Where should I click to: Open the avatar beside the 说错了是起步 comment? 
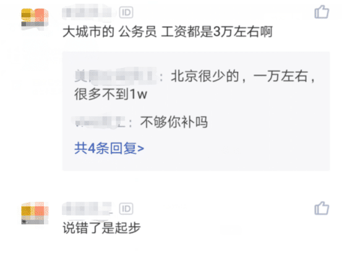[35, 213]
